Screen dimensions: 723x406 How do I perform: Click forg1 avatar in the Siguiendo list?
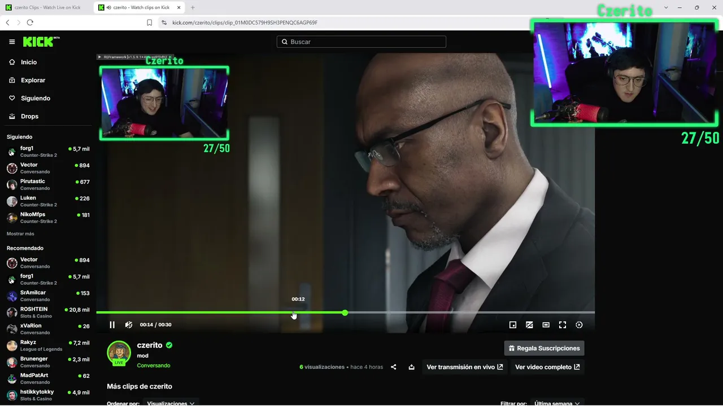[x=12, y=152]
